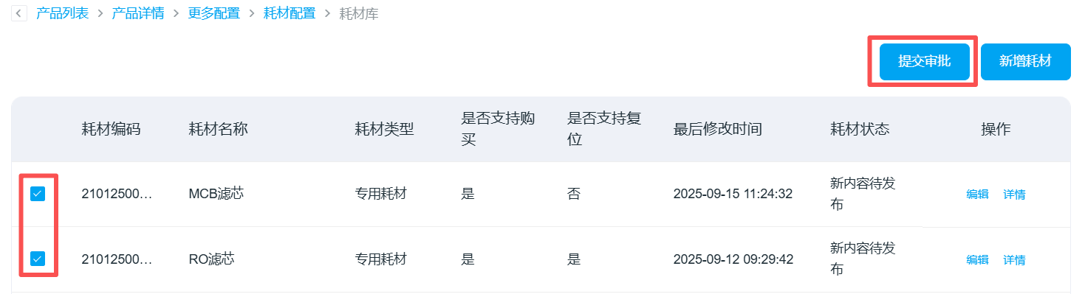The height and width of the screenshot is (294, 1085).
Task: Click the 耗材编码 column header
Action: point(111,130)
